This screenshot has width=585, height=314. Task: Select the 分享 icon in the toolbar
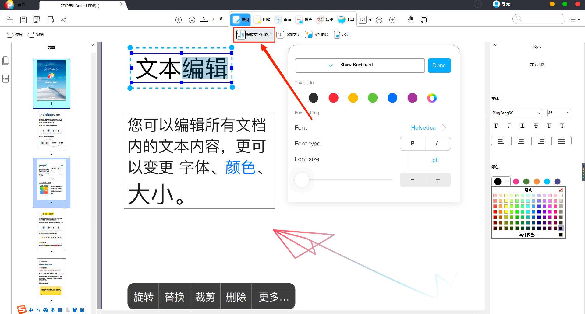point(64,19)
